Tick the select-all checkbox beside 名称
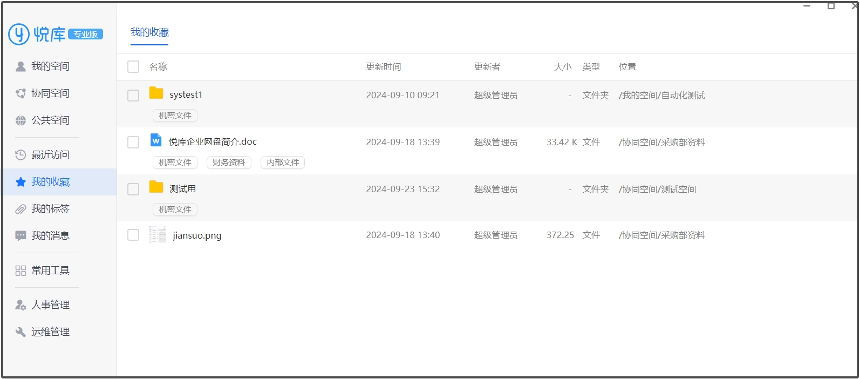The height and width of the screenshot is (379, 860). coord(133,66)
